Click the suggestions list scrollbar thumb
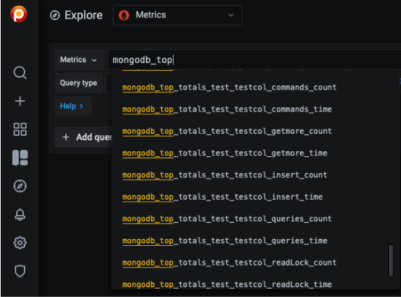Viewport: 401px width, 297px height. 390,261
